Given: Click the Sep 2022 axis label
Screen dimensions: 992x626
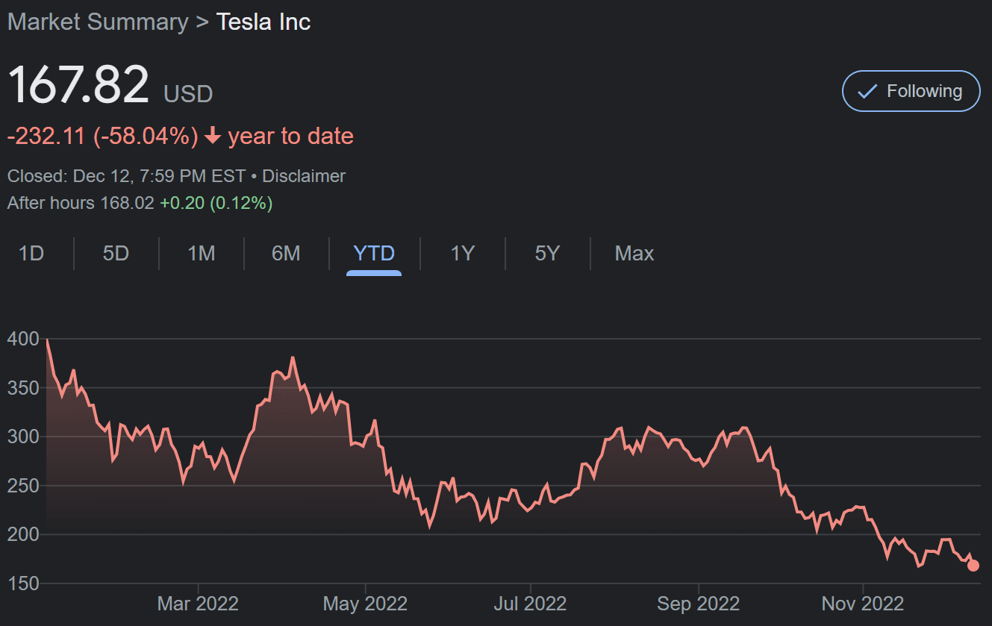Looking at the screenshot, I should [x=698, y=603].
